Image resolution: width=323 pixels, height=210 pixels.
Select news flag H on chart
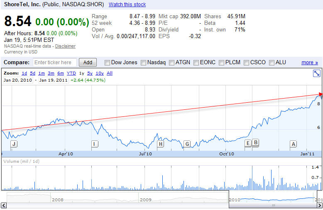pos(160,144)
